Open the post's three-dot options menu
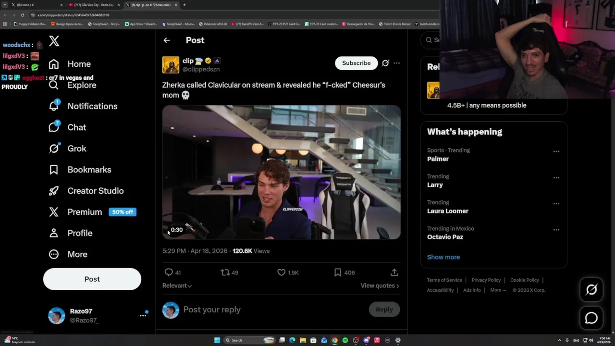 pos(396,63)
